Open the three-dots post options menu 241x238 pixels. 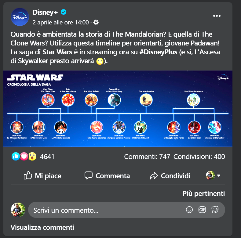pos(217,16)
